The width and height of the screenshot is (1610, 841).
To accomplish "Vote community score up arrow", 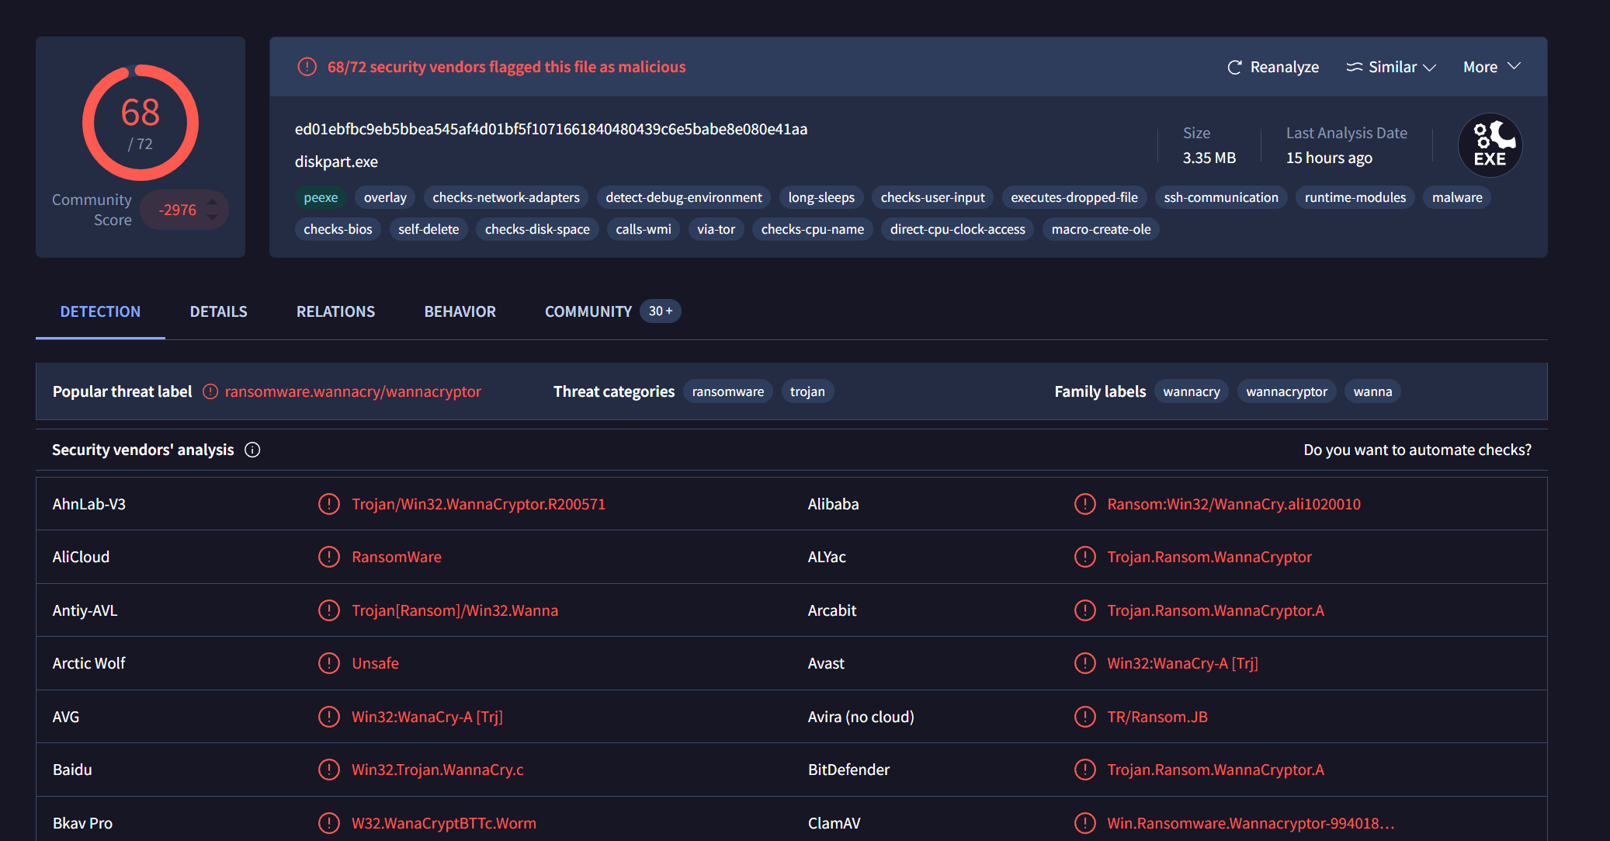I will click(x=213, y=202).
